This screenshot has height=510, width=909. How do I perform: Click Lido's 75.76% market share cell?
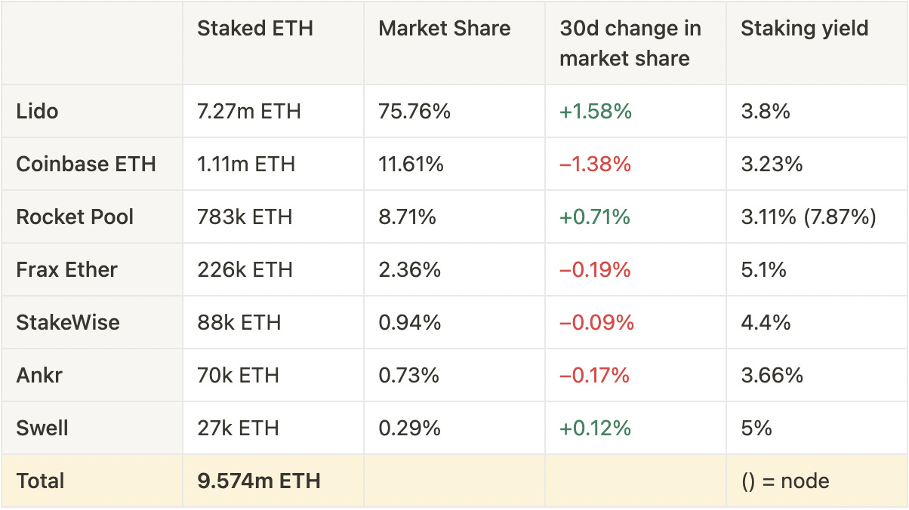click(x=414, y=112)
